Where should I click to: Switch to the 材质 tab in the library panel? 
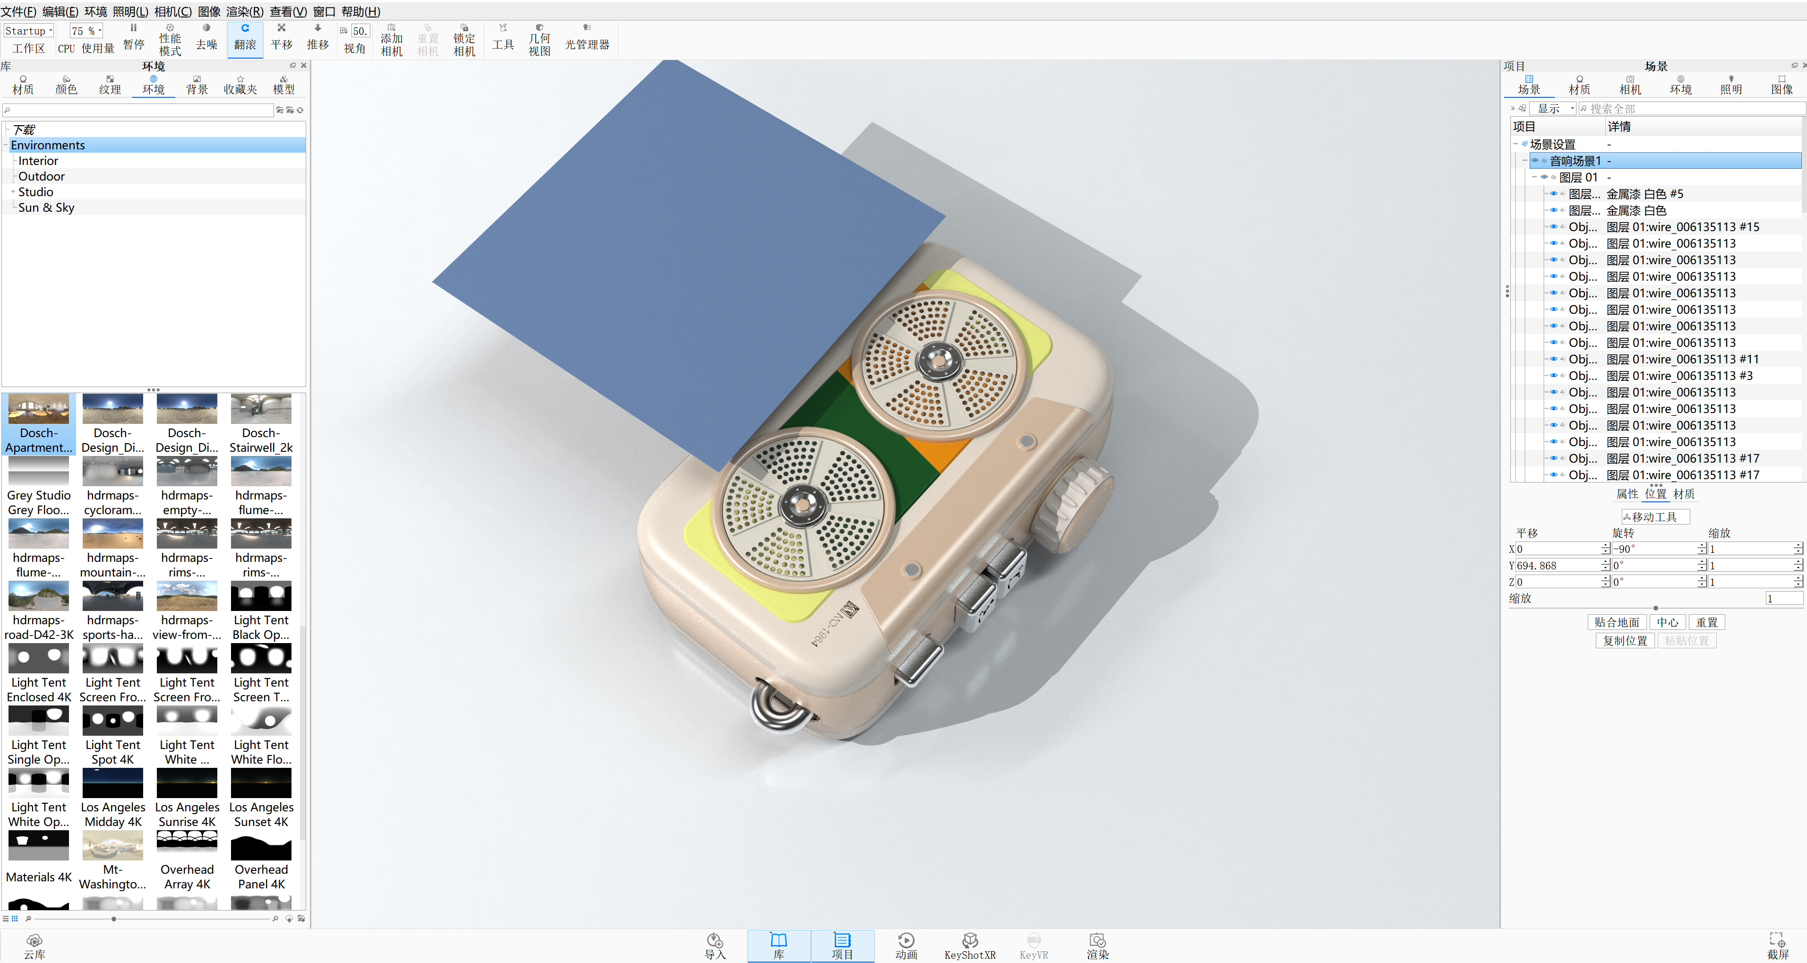23,84
